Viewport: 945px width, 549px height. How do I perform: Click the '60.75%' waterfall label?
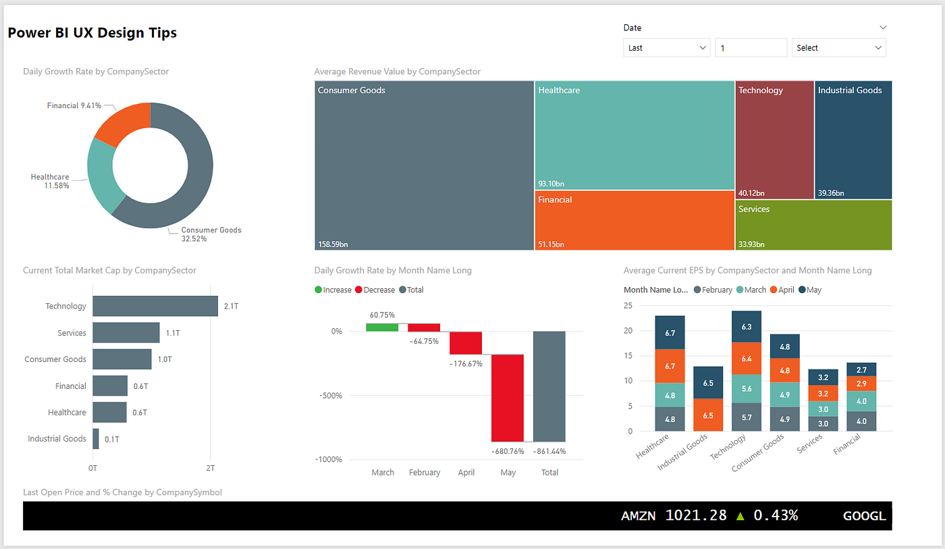point(382,315)
